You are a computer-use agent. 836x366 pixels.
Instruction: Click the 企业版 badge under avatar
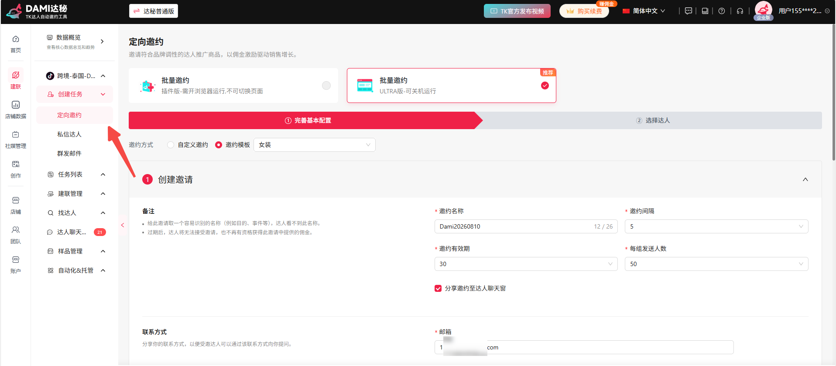click(764, 18)
